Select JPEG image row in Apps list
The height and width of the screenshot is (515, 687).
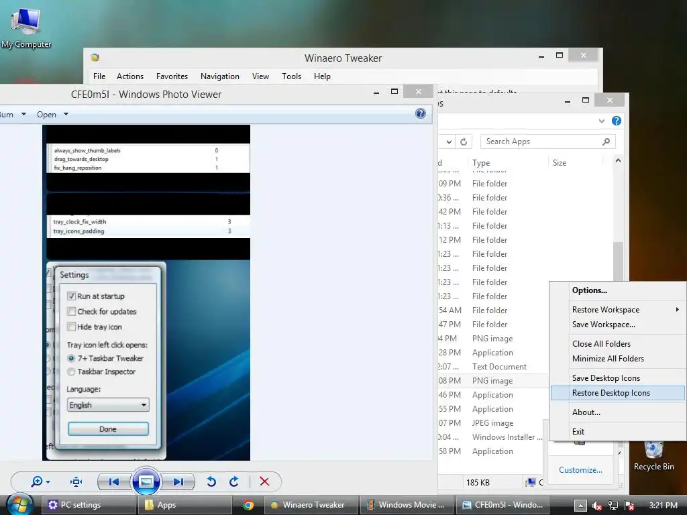[492, 423]
